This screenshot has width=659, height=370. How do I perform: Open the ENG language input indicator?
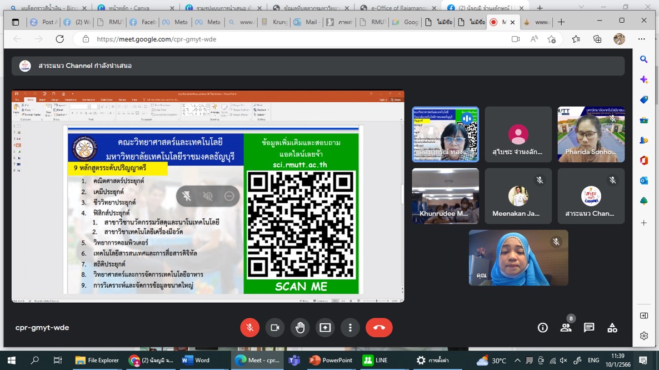pos(593,361)
